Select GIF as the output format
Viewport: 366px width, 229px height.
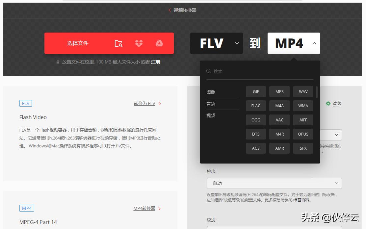tap(256, 91)
